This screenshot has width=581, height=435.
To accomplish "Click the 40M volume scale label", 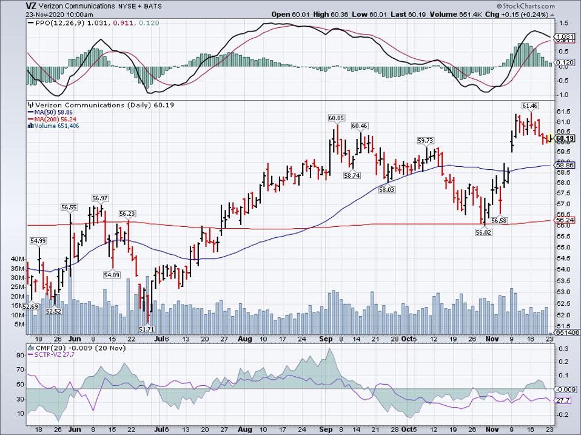I will pos(19,258).
